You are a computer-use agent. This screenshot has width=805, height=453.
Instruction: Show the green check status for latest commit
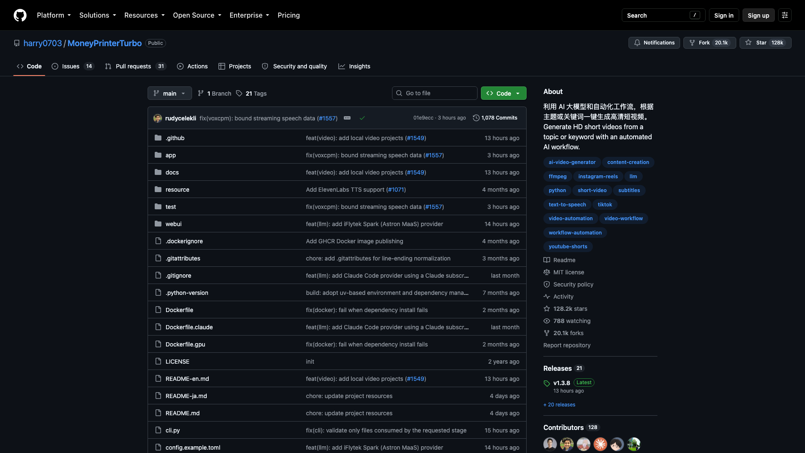tap(362, 118)
